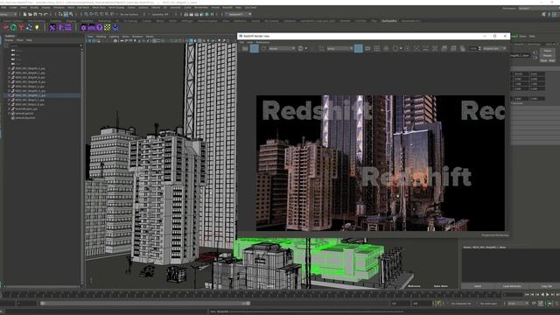Select the highlighted Outliner row
Image resolution: width=560 pixels, height=315 pixels.
click(42, 95)
